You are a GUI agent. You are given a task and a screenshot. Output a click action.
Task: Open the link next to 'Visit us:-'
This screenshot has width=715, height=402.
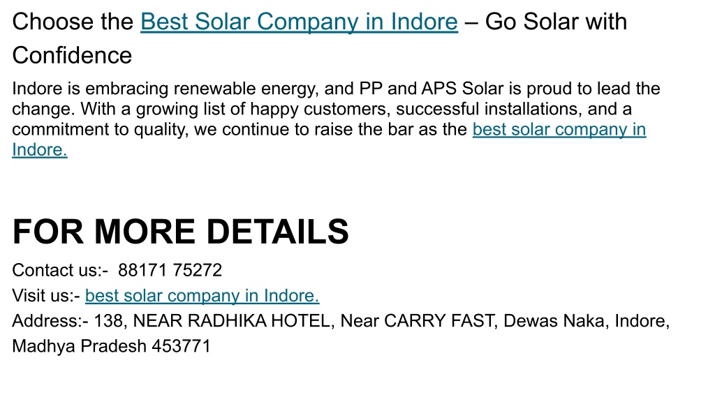202,296
